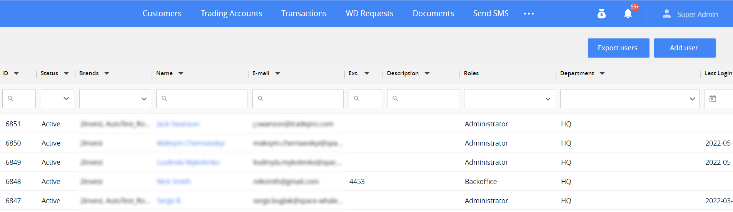Click HQ department in row 6848
This screenshot has width=733, height=212.
coord(566,182)
